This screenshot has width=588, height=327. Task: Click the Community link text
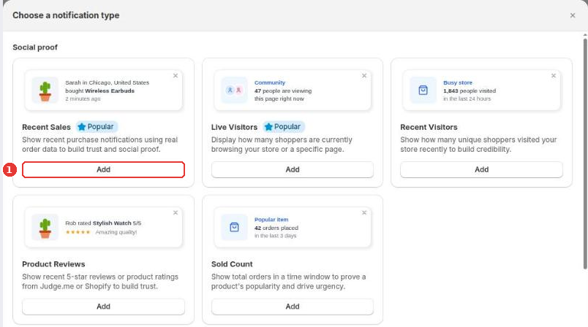pyautogui.click(x=270, y=82)
